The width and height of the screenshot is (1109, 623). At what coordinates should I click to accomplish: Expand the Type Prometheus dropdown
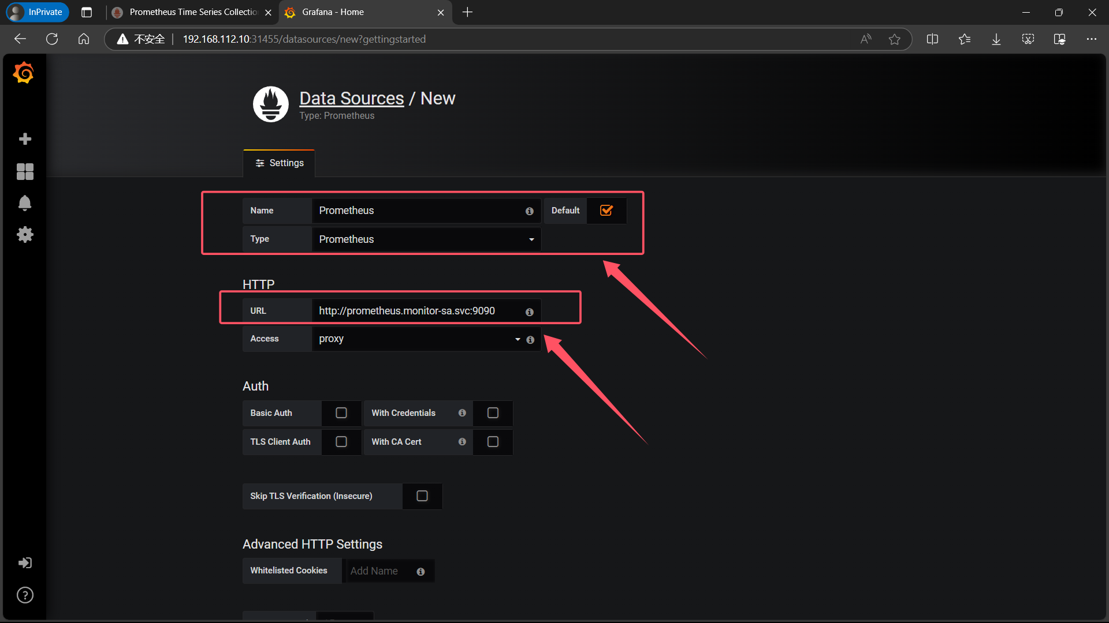[426, 239]
